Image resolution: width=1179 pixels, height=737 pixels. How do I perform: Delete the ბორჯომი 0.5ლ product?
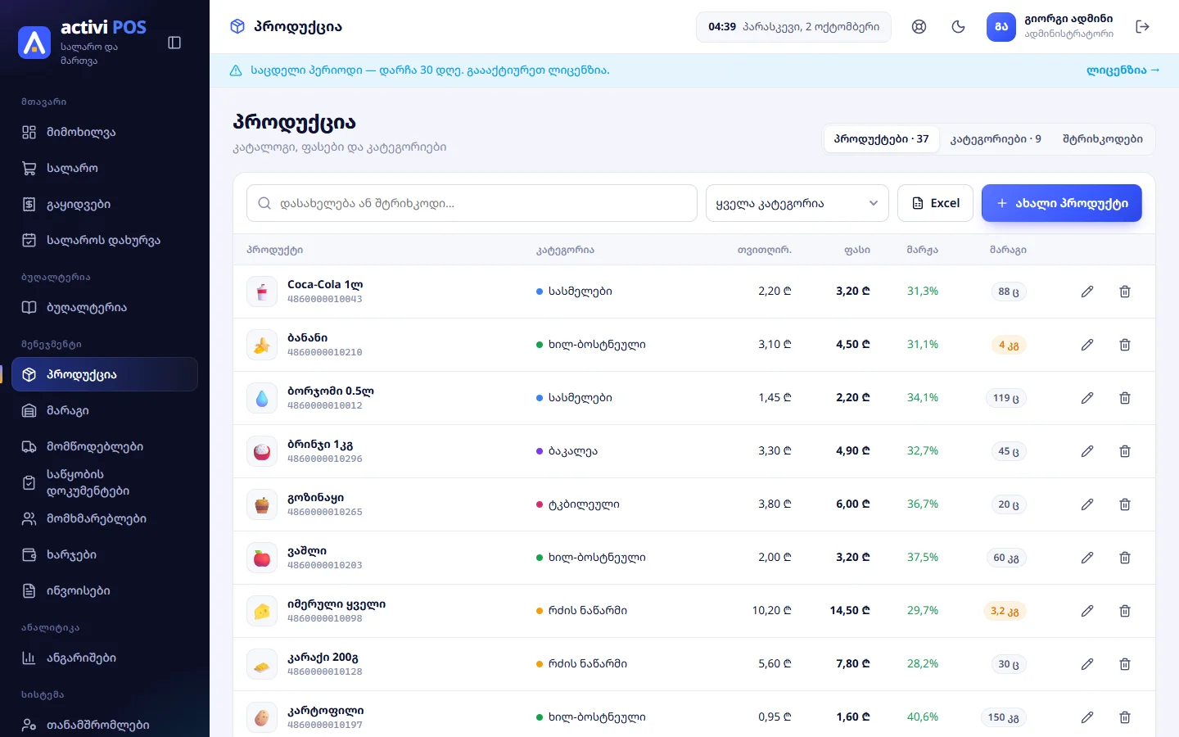point(1125,398)
